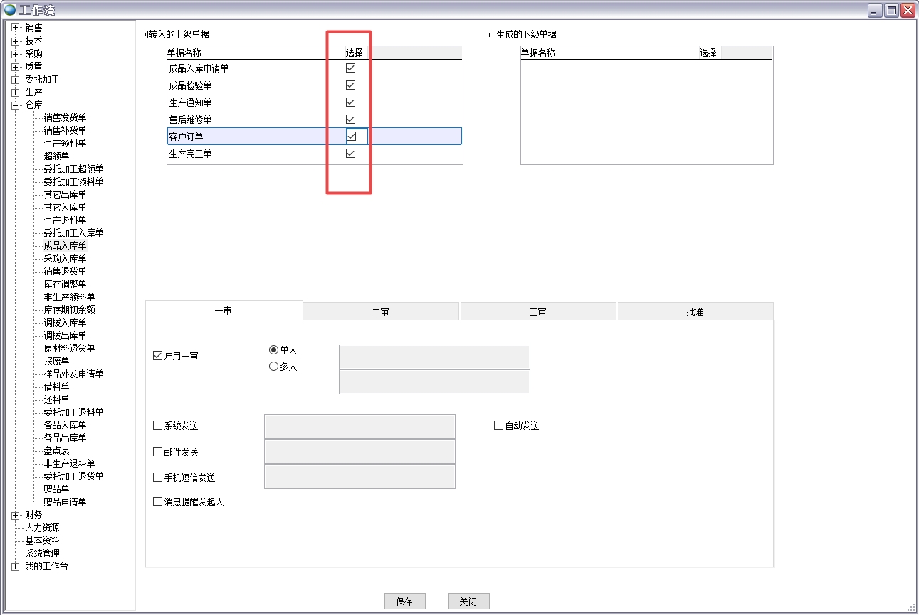The height and width of the screenshot is (615, 919).
Task: Click the input field next to 系统发送
Action: [x=359, y=427]
